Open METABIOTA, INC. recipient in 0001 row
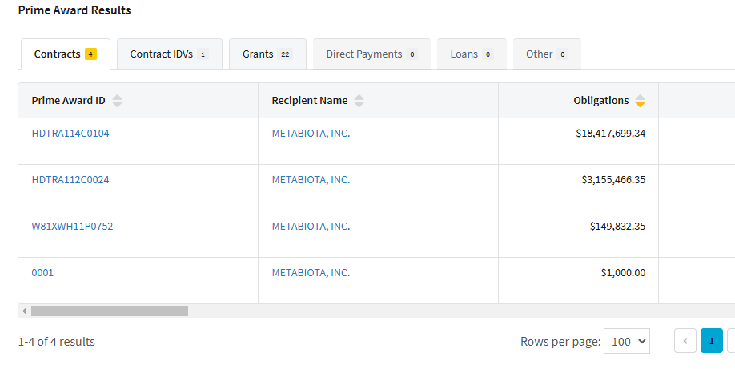 point(311,273)
